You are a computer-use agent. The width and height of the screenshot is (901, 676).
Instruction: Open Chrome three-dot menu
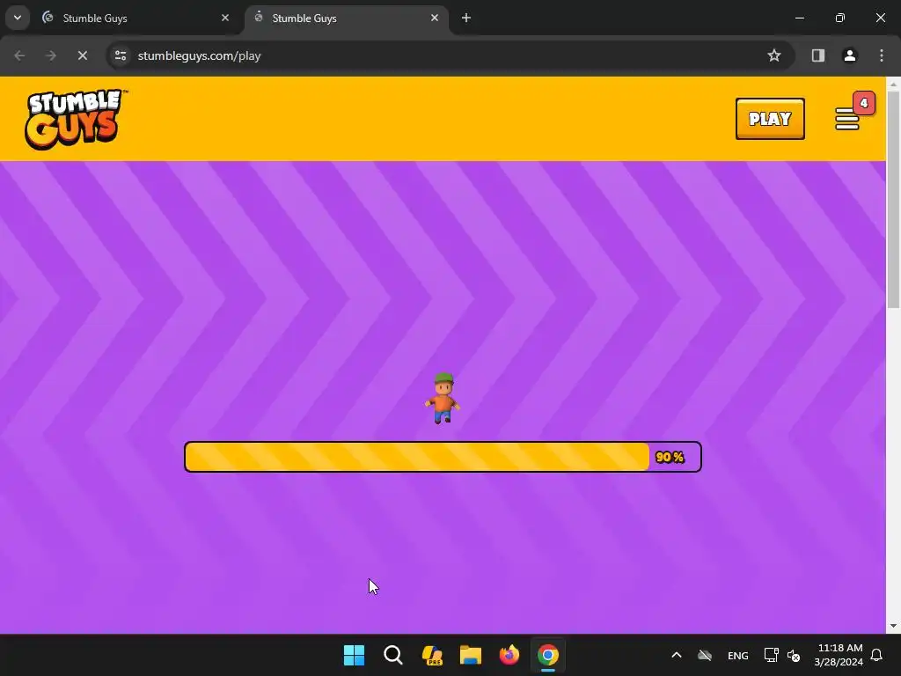pyautogui.click(x=882, y=55)
